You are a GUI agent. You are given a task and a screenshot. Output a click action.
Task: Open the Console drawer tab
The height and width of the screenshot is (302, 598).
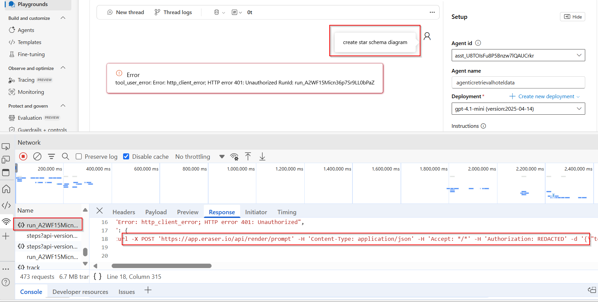tap(31, 292)
